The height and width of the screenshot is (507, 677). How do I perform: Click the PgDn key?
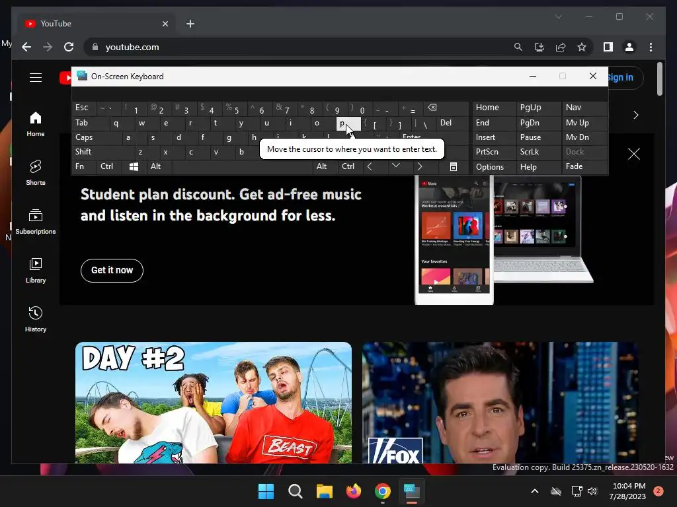pos(538,123)
